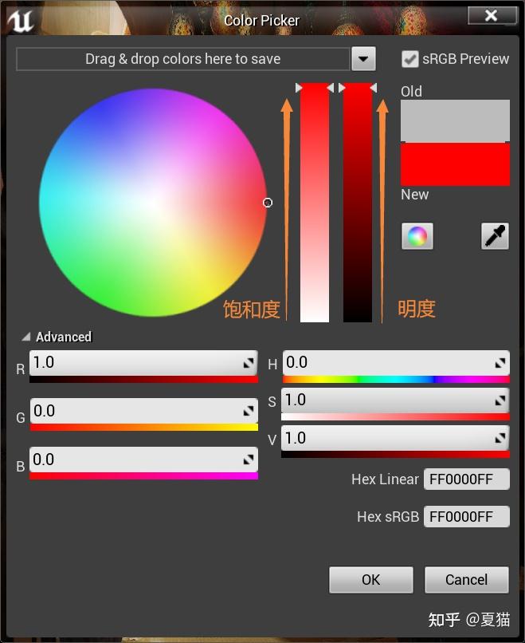
Task: Collapse the Advanced section
Action: coord(26,337)
